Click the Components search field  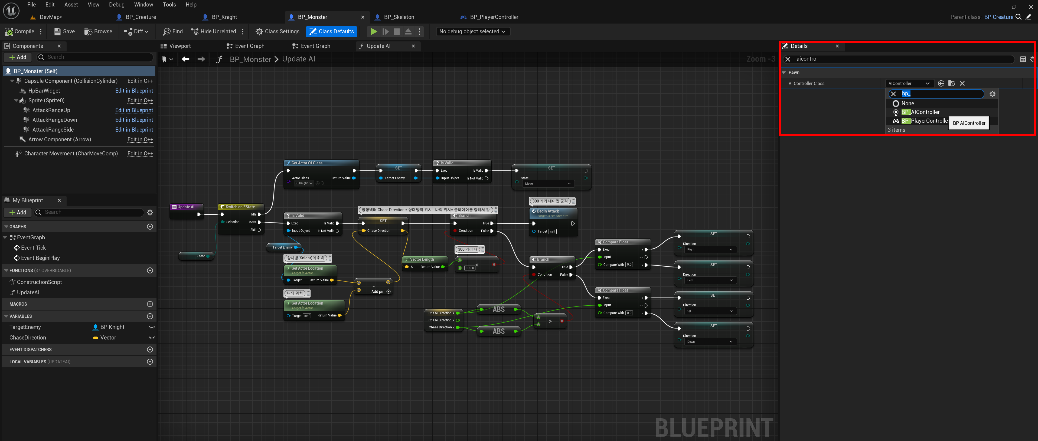(95, 57)
